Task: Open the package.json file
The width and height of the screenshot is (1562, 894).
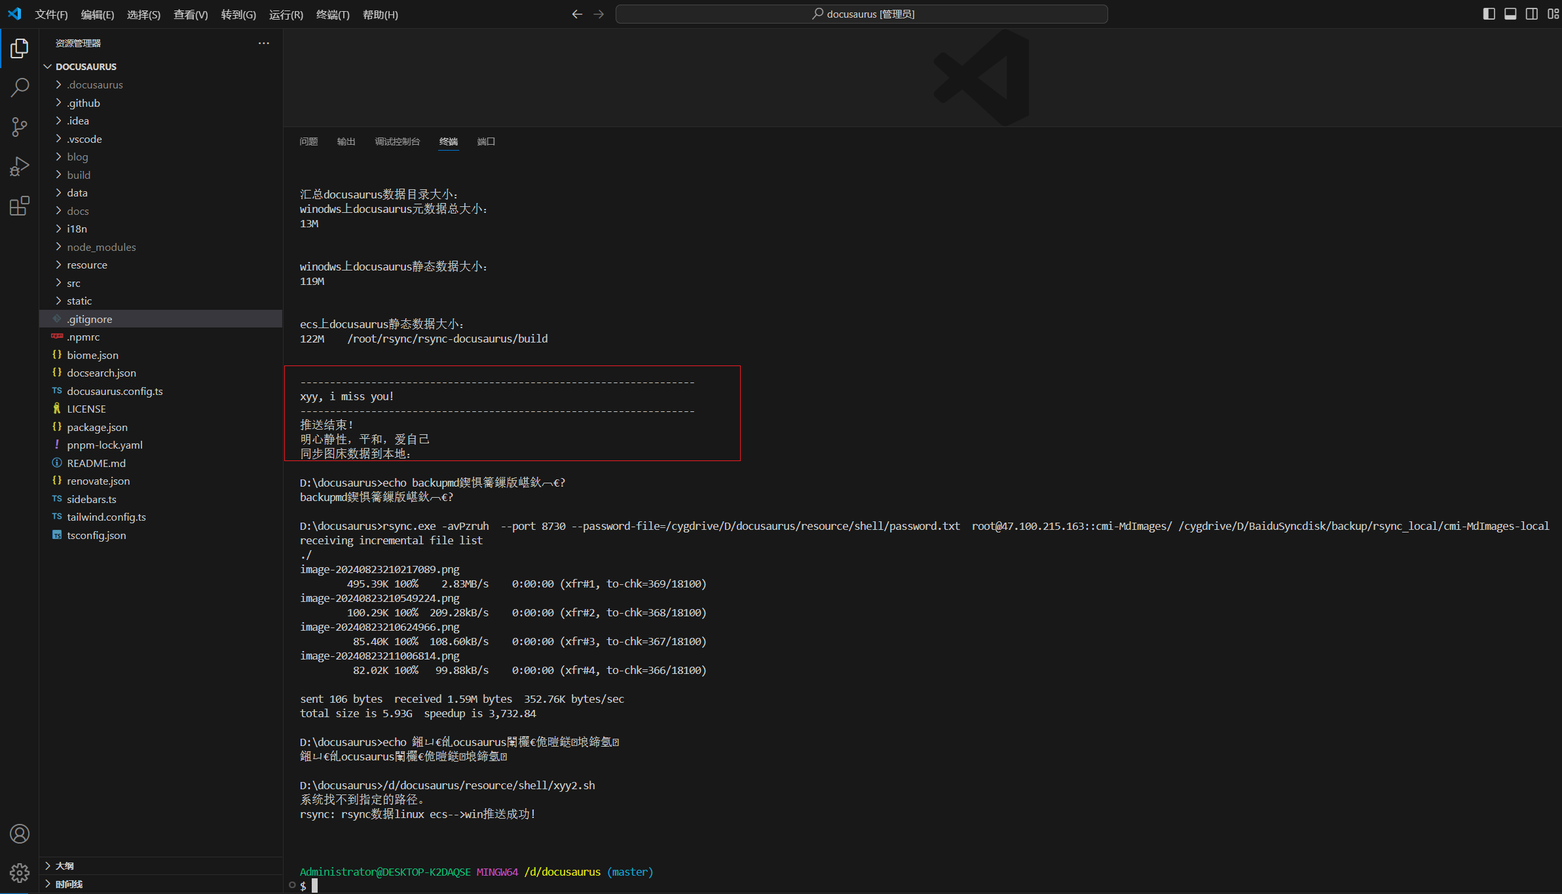Action: coord(160,427)
